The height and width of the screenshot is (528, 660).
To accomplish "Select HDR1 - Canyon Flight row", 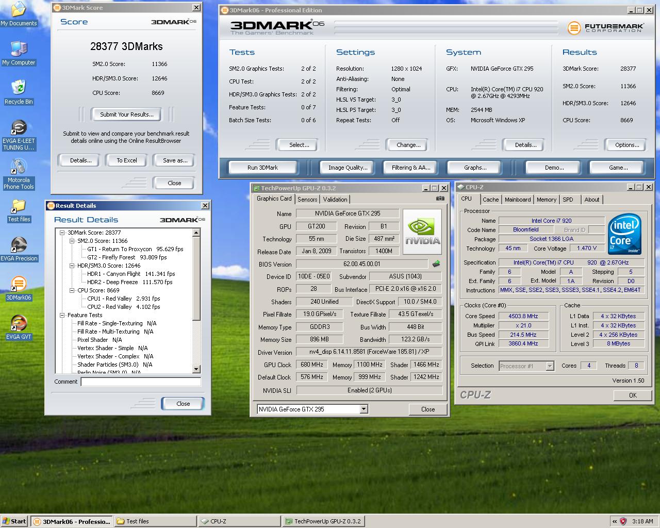I will 131,274.
